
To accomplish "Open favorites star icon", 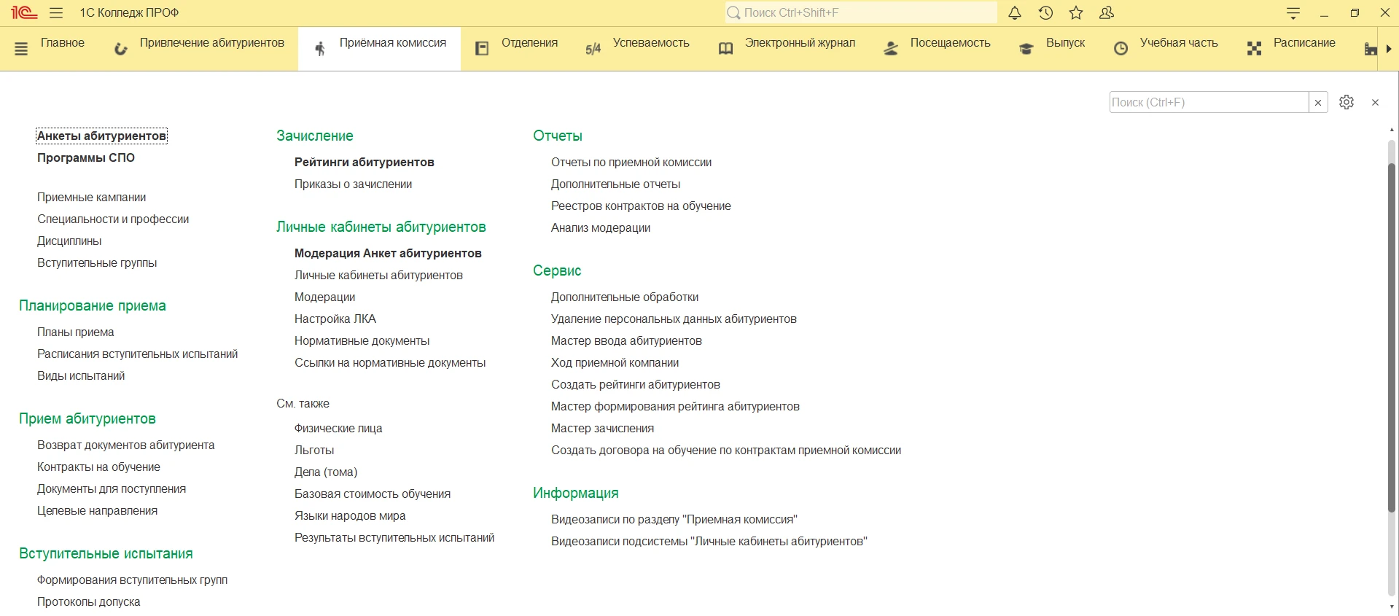I will point(1076,12).
